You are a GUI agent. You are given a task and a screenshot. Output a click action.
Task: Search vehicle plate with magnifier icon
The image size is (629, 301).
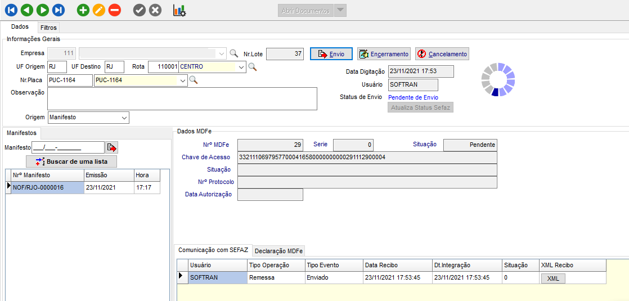pos(193,80)
